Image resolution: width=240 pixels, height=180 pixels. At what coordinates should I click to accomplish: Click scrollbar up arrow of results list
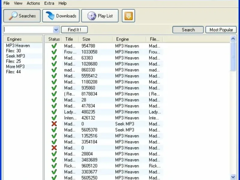(233, 39)
